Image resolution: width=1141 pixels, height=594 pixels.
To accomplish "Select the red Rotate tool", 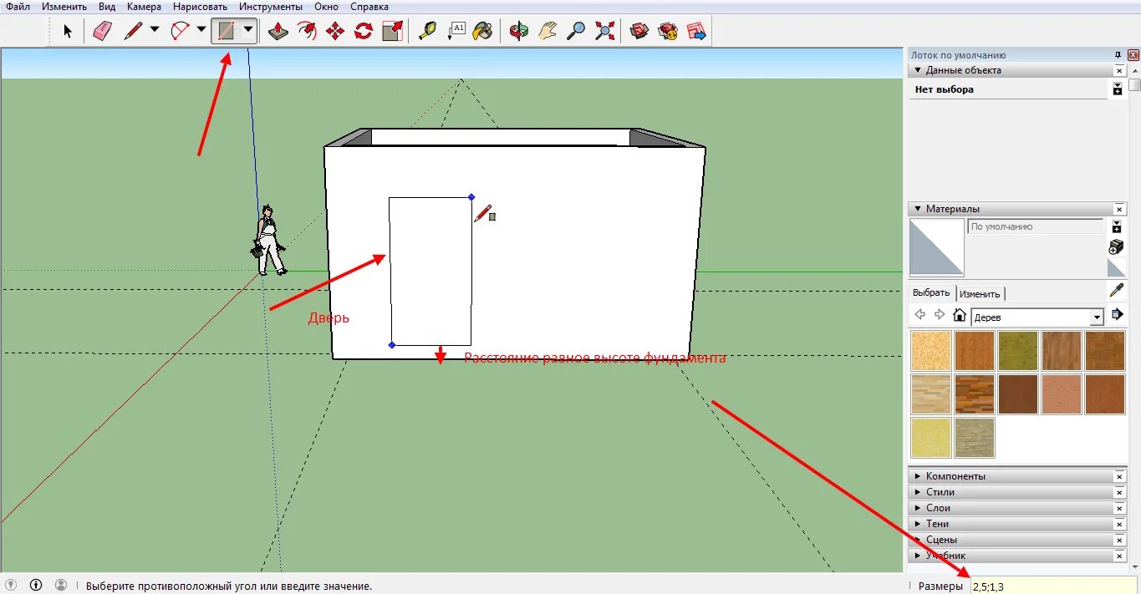I will coord(363,32).
